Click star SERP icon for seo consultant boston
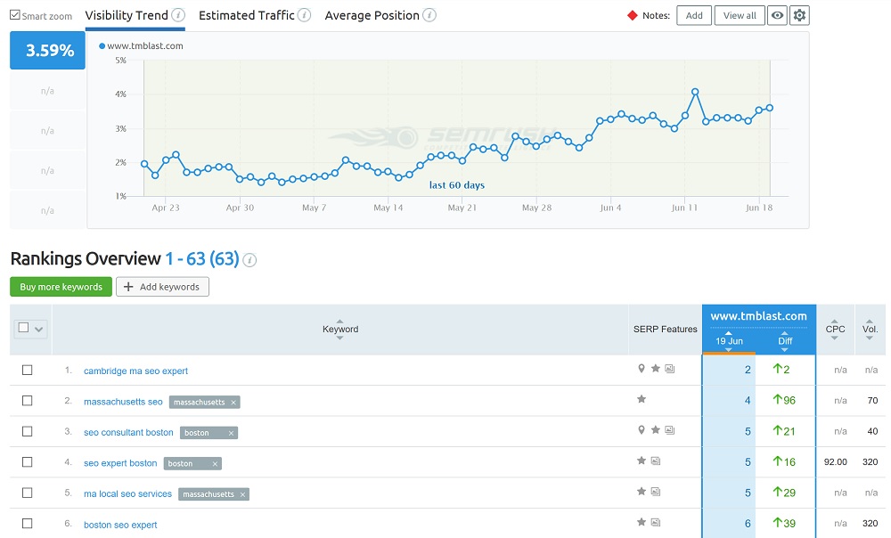This screenshot has width=891, height=538. pos(655,430)
